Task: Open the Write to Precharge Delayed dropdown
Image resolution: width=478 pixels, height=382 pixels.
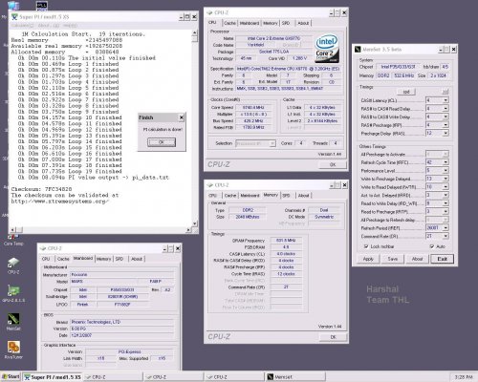Action: (445, 179)
